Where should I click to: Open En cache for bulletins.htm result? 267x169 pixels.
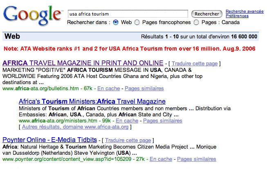point(108,88)
